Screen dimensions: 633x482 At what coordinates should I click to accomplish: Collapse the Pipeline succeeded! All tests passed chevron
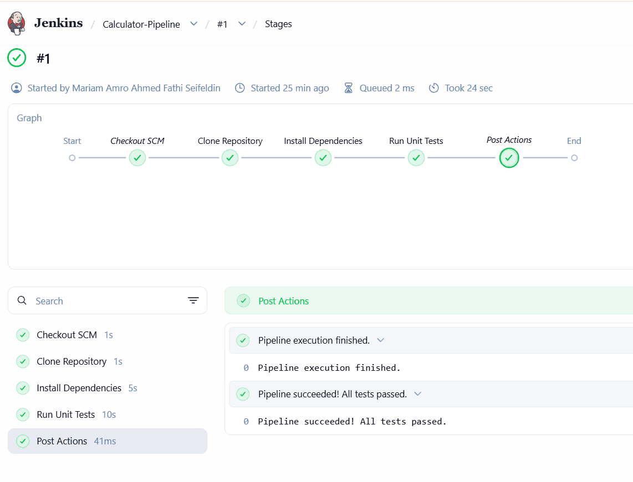418,394
